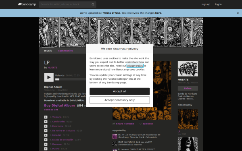This screenshot has width=242, height=151.
Task: Switch to the music tab
Action: pyautogui.click(x=48, y=51)
